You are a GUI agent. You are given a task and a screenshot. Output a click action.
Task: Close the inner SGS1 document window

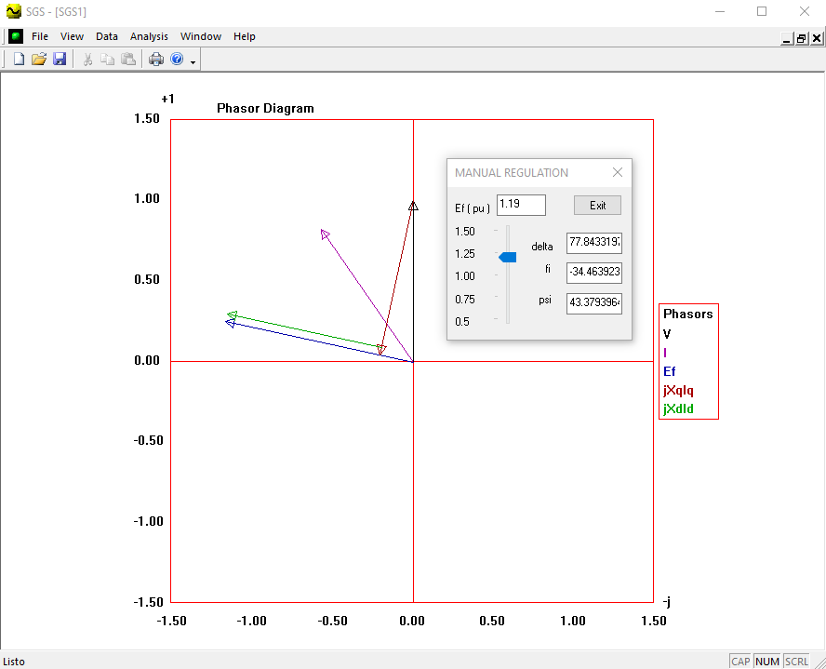[x=816, y=38]
